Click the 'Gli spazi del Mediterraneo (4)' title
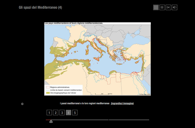The image size is (195, 128). [40, 7]
